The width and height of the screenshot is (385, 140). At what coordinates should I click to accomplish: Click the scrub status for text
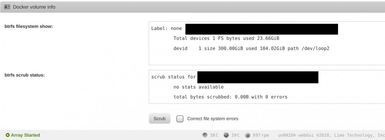(174, 77)
